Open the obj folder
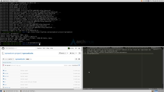This screenshot has width=164, height=92. [x=5, y=79]
